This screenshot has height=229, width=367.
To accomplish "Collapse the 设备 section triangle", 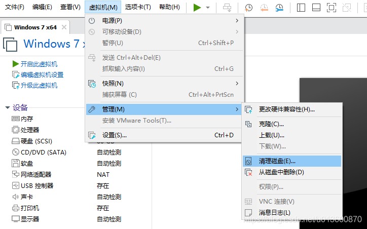I will pos(8,107).
